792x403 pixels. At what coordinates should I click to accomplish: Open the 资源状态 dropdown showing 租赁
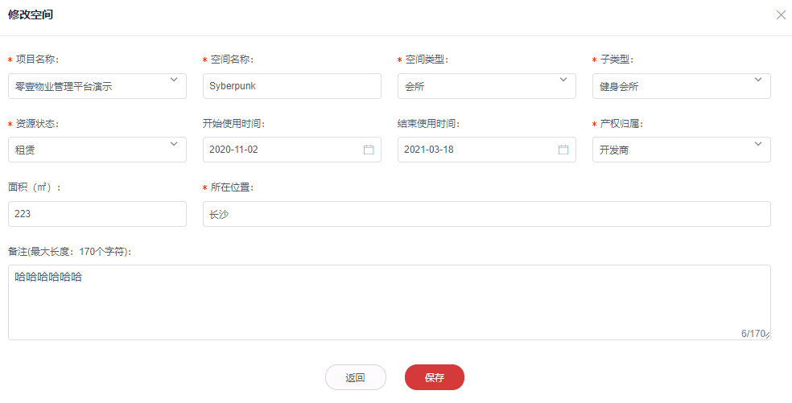click(97, 150)
